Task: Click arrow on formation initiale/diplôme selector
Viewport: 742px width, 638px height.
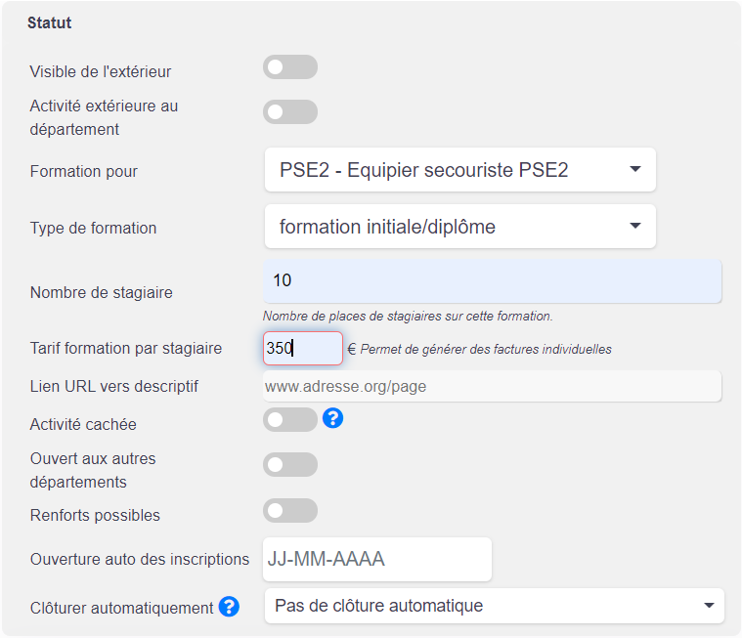Action: pyautogui.click(x=635, y=226)
